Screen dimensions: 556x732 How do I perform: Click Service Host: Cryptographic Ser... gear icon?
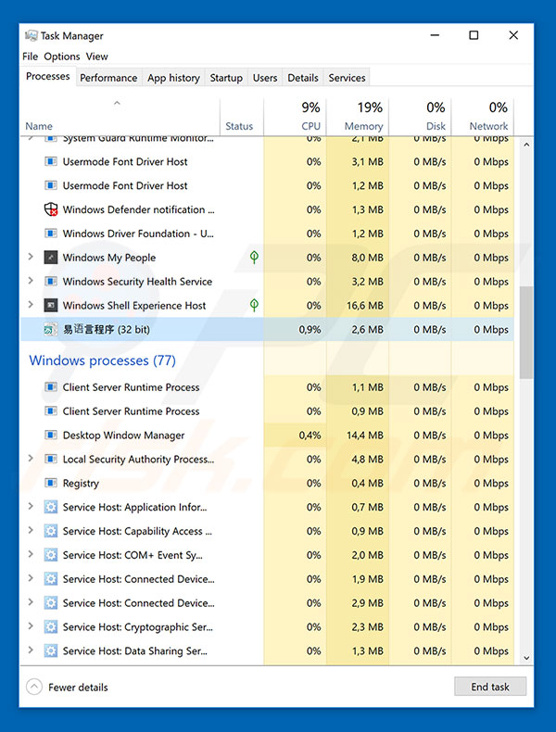coord(50,627)
